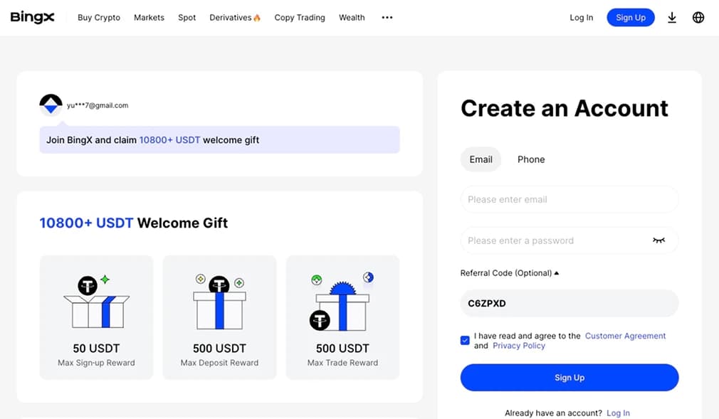Uncheck the agreement checkbox

[x=465, y=340]
